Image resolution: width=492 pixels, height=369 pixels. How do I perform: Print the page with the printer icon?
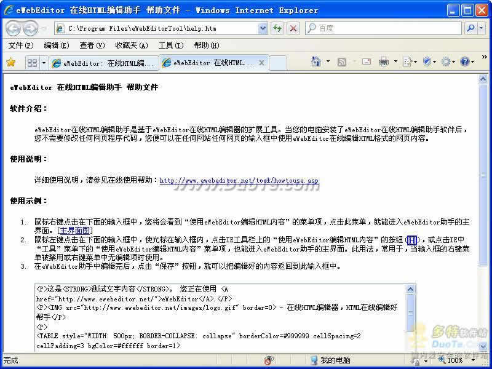tap(383, 61)
